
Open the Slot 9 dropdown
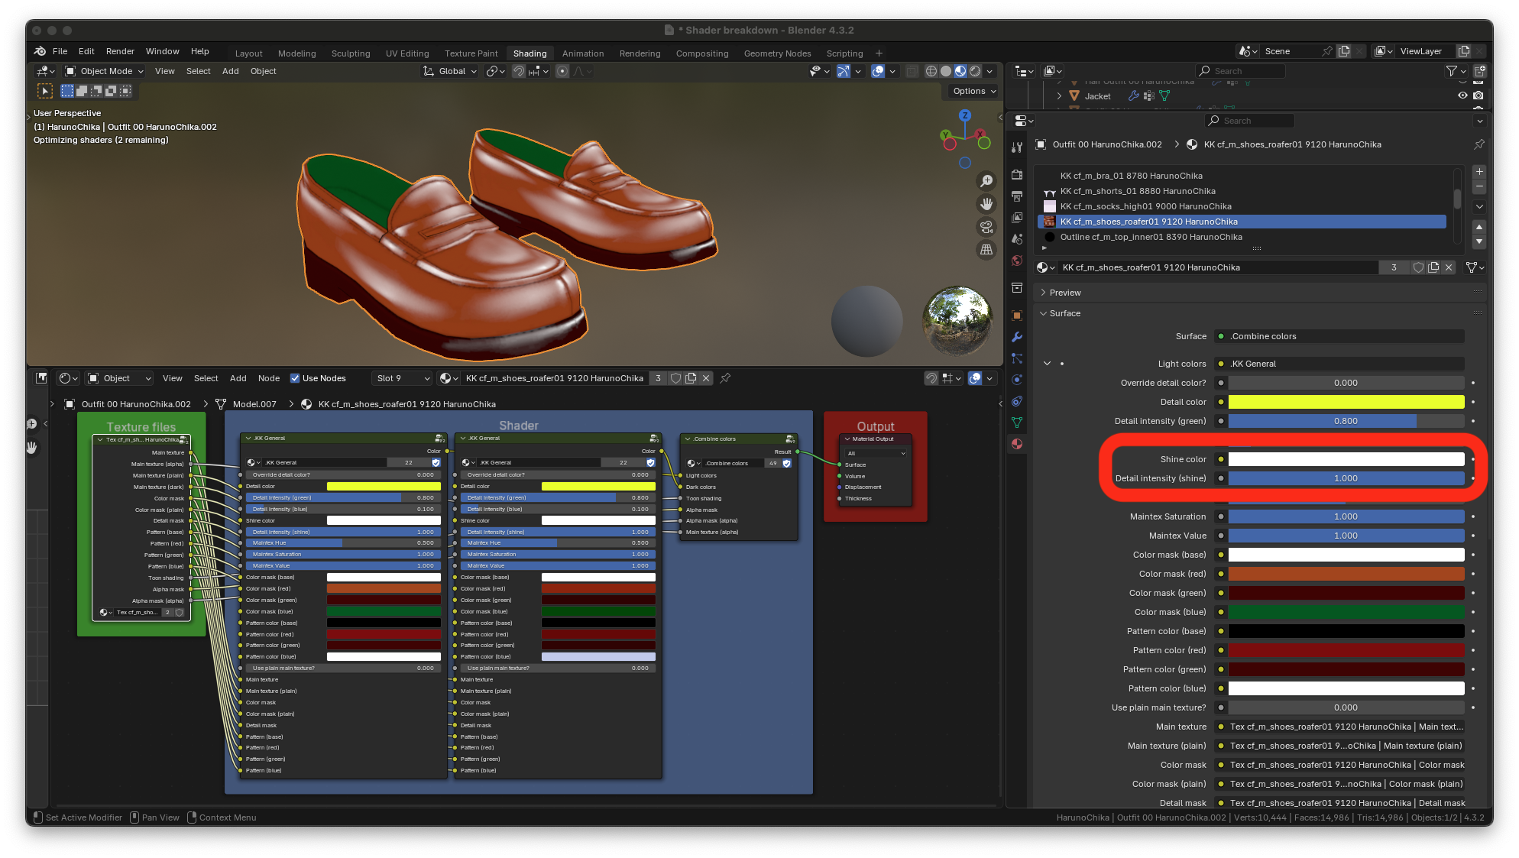click(402, 378)
